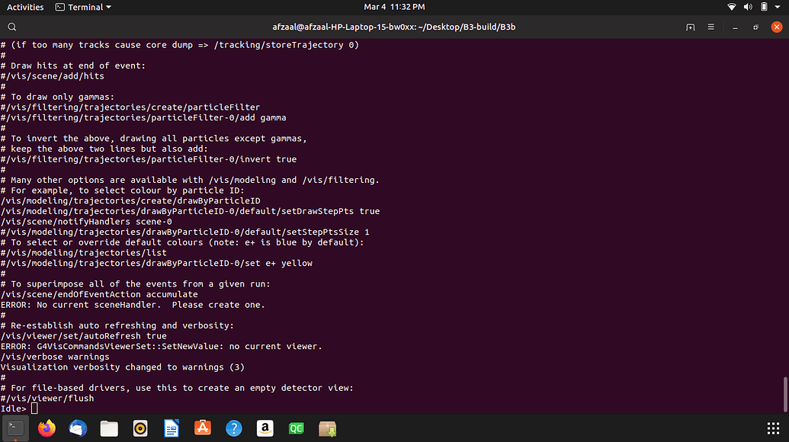Click '/vis/scene/notifyHandlers scene-0' line
789x442 pixels.
click(x=86, y=222)
